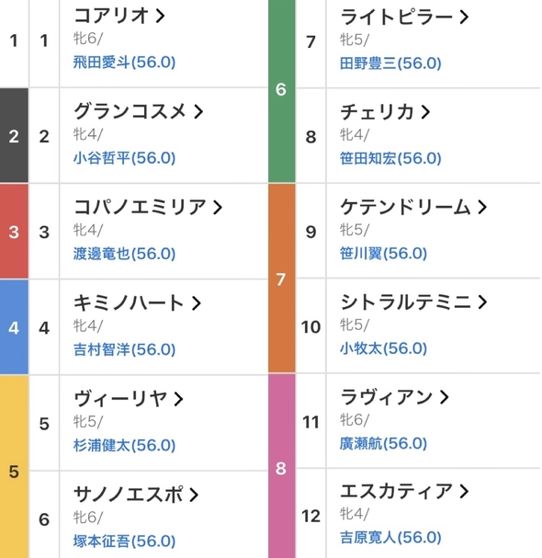Expand グランコスメ horse entry arrow
The width and height of the screenshot is (542, 558).
pos(198,111)
